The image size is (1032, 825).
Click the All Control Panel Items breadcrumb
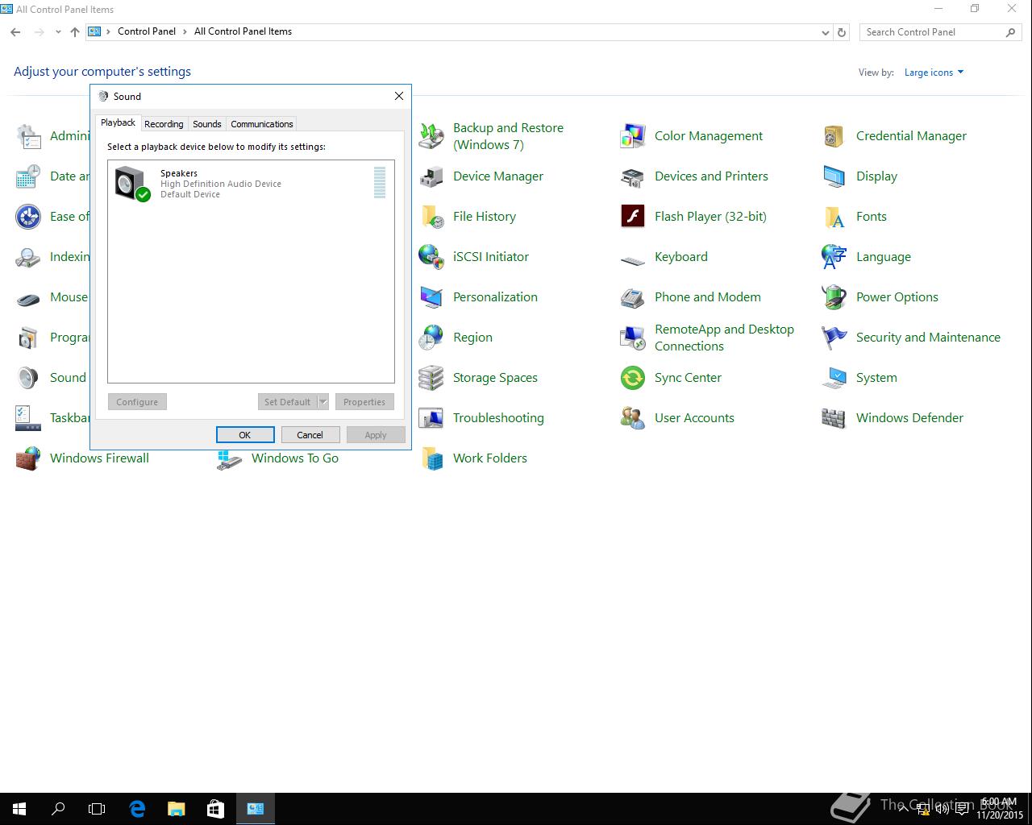[243, 31]
